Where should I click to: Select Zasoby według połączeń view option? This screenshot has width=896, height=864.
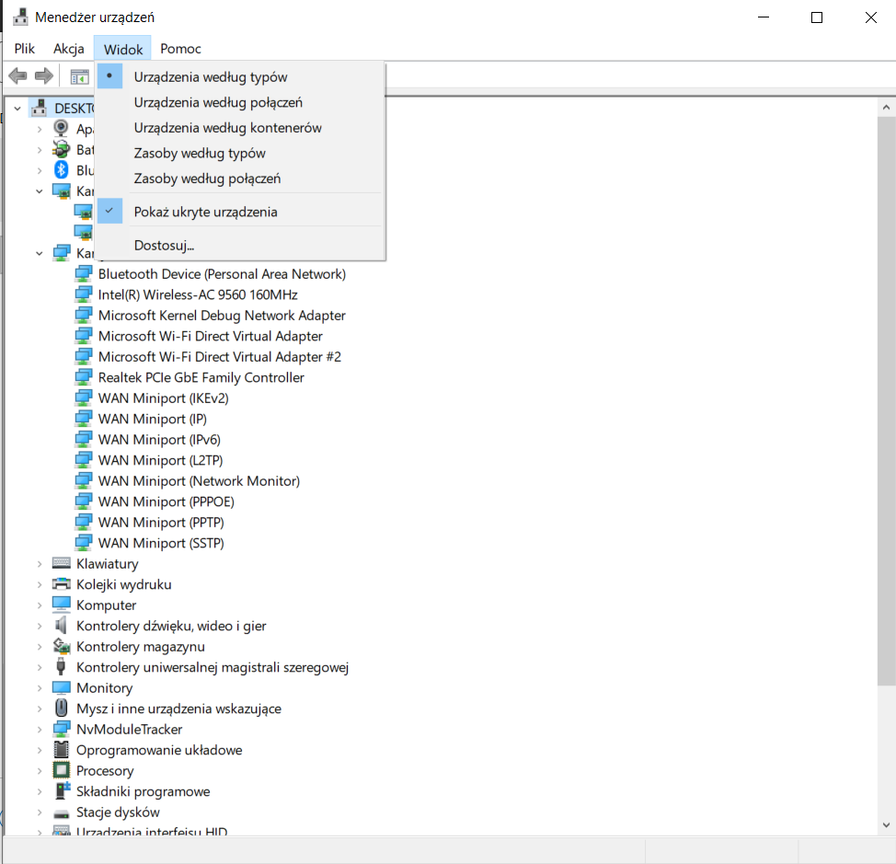[x=240, y=179]
